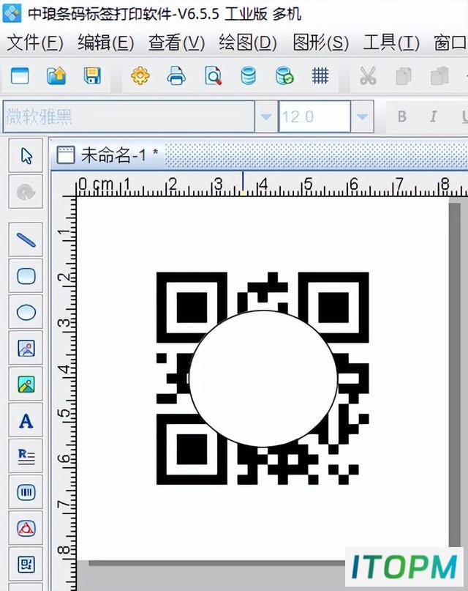Screen dimensions: 468x591
Task: Select the vector image tool below picture tool
Action: point(26,384)
